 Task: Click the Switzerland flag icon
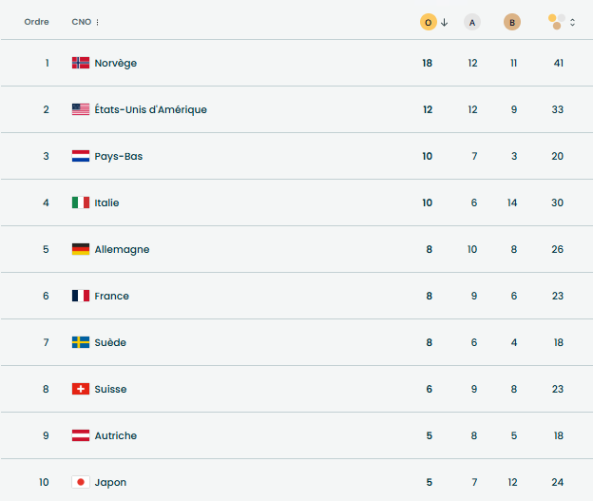(81, 389)
